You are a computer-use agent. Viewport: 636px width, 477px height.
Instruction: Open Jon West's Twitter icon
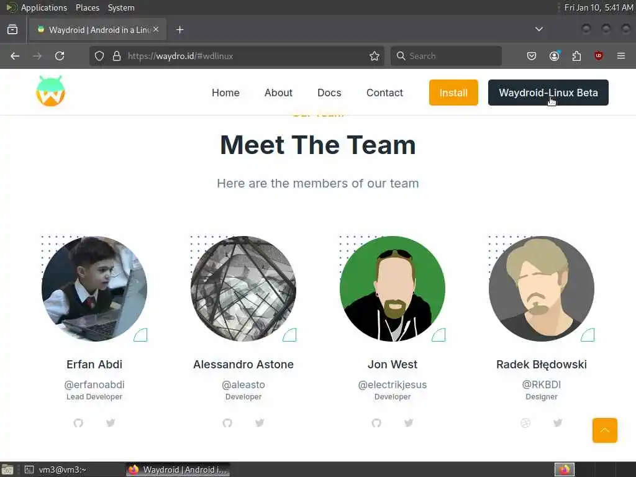pyautogui.click(x=409, y=423)
